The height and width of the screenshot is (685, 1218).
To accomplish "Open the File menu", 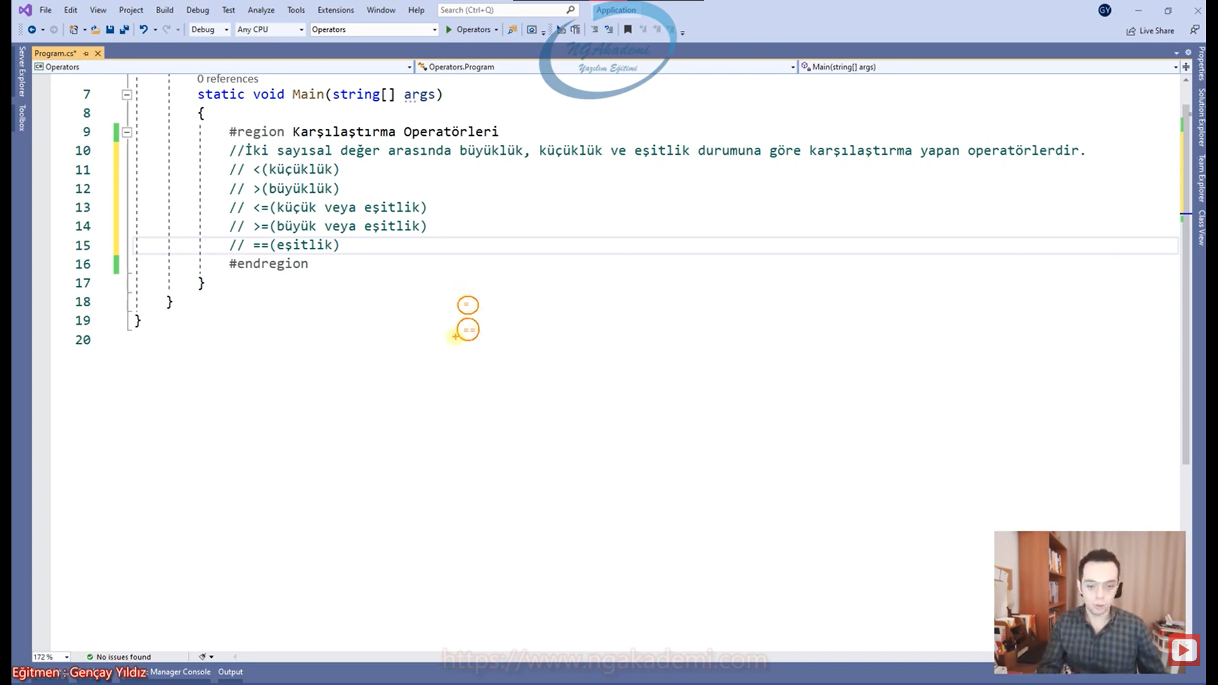I will 46,10.
